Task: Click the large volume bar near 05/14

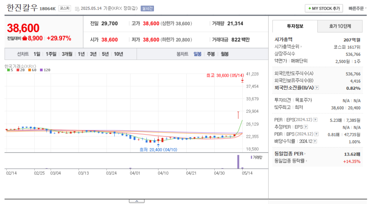Action: (x=238, y=162)
